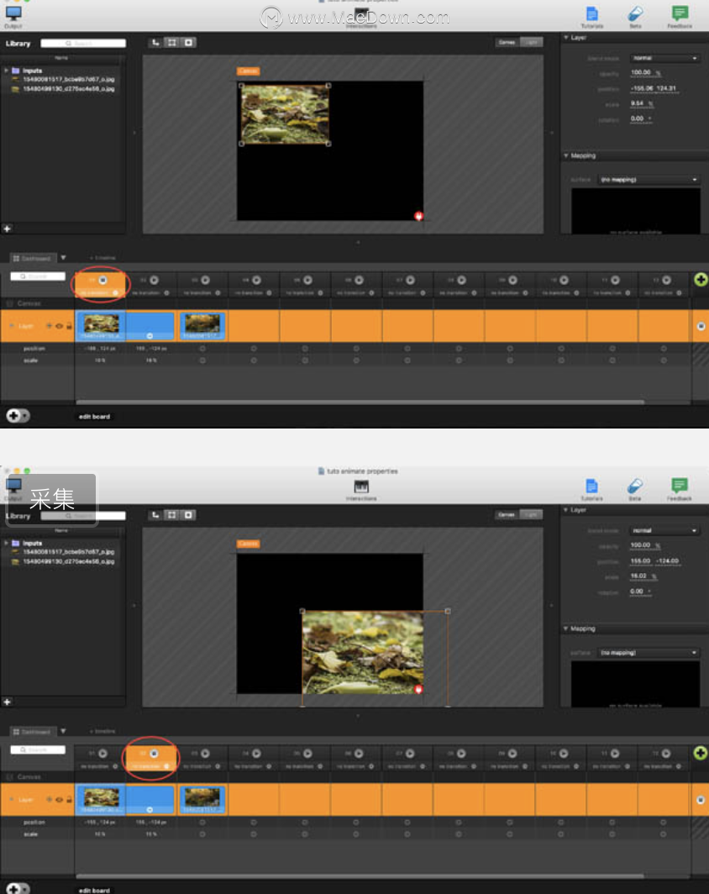Click the dashboard search field in the top window
The width and height of the screenshot is (709, 894).
tap(38, 276)
